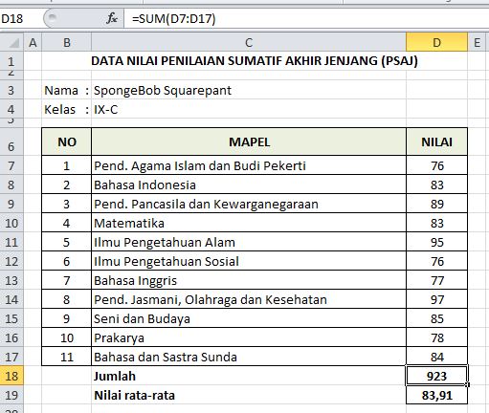Click the formula bar with =SUM(D7:D17)
Image resolution: width=489 pixels, height=413 pixels.
(306, 18)
